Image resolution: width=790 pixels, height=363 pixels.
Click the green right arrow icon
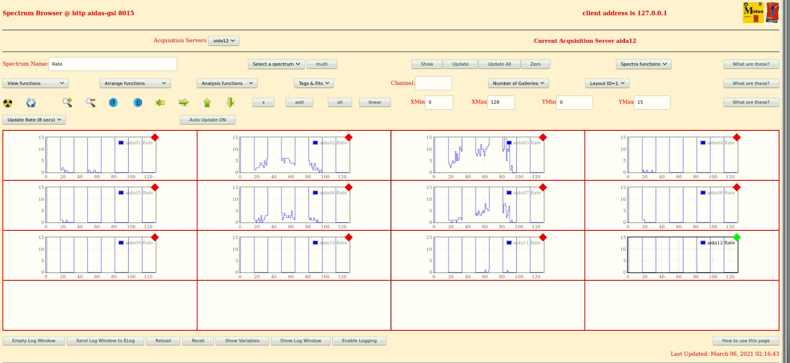(184, 103)
